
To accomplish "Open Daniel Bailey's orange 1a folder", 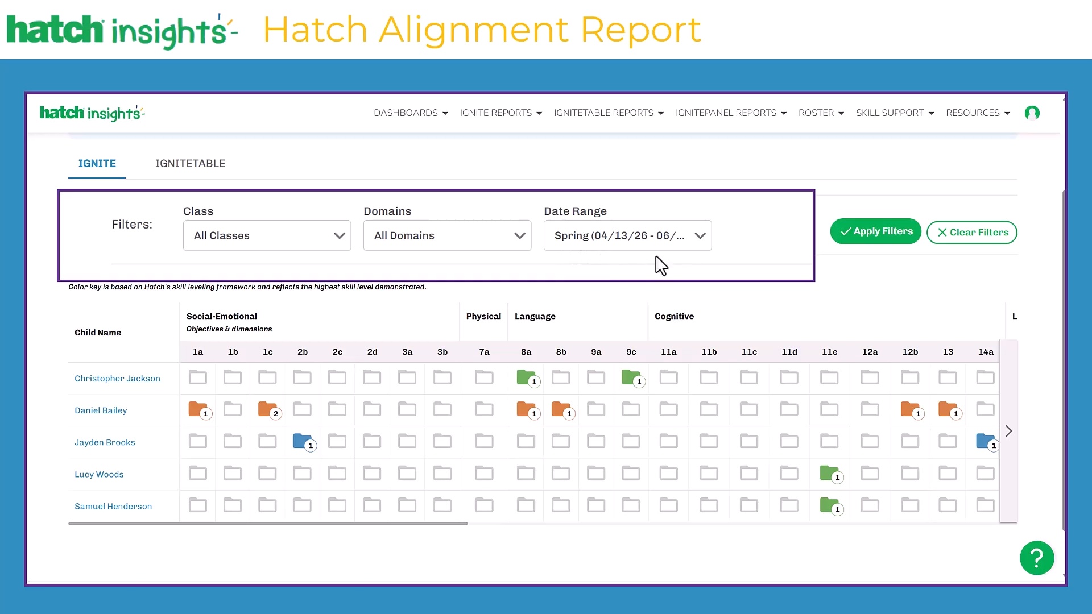I will point(198,409).
